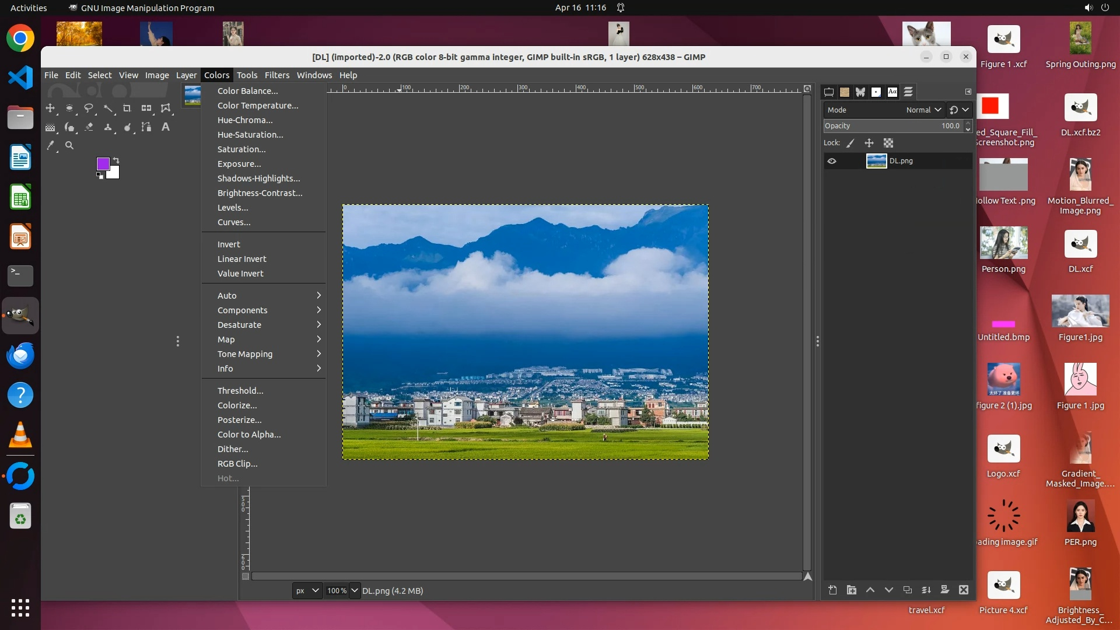1120x630 pixels.
Task: Activate the Zoom magnifier tool
Action: 69,146
